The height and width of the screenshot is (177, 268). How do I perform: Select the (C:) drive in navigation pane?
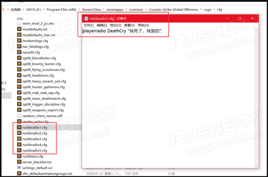coord(4,83)
